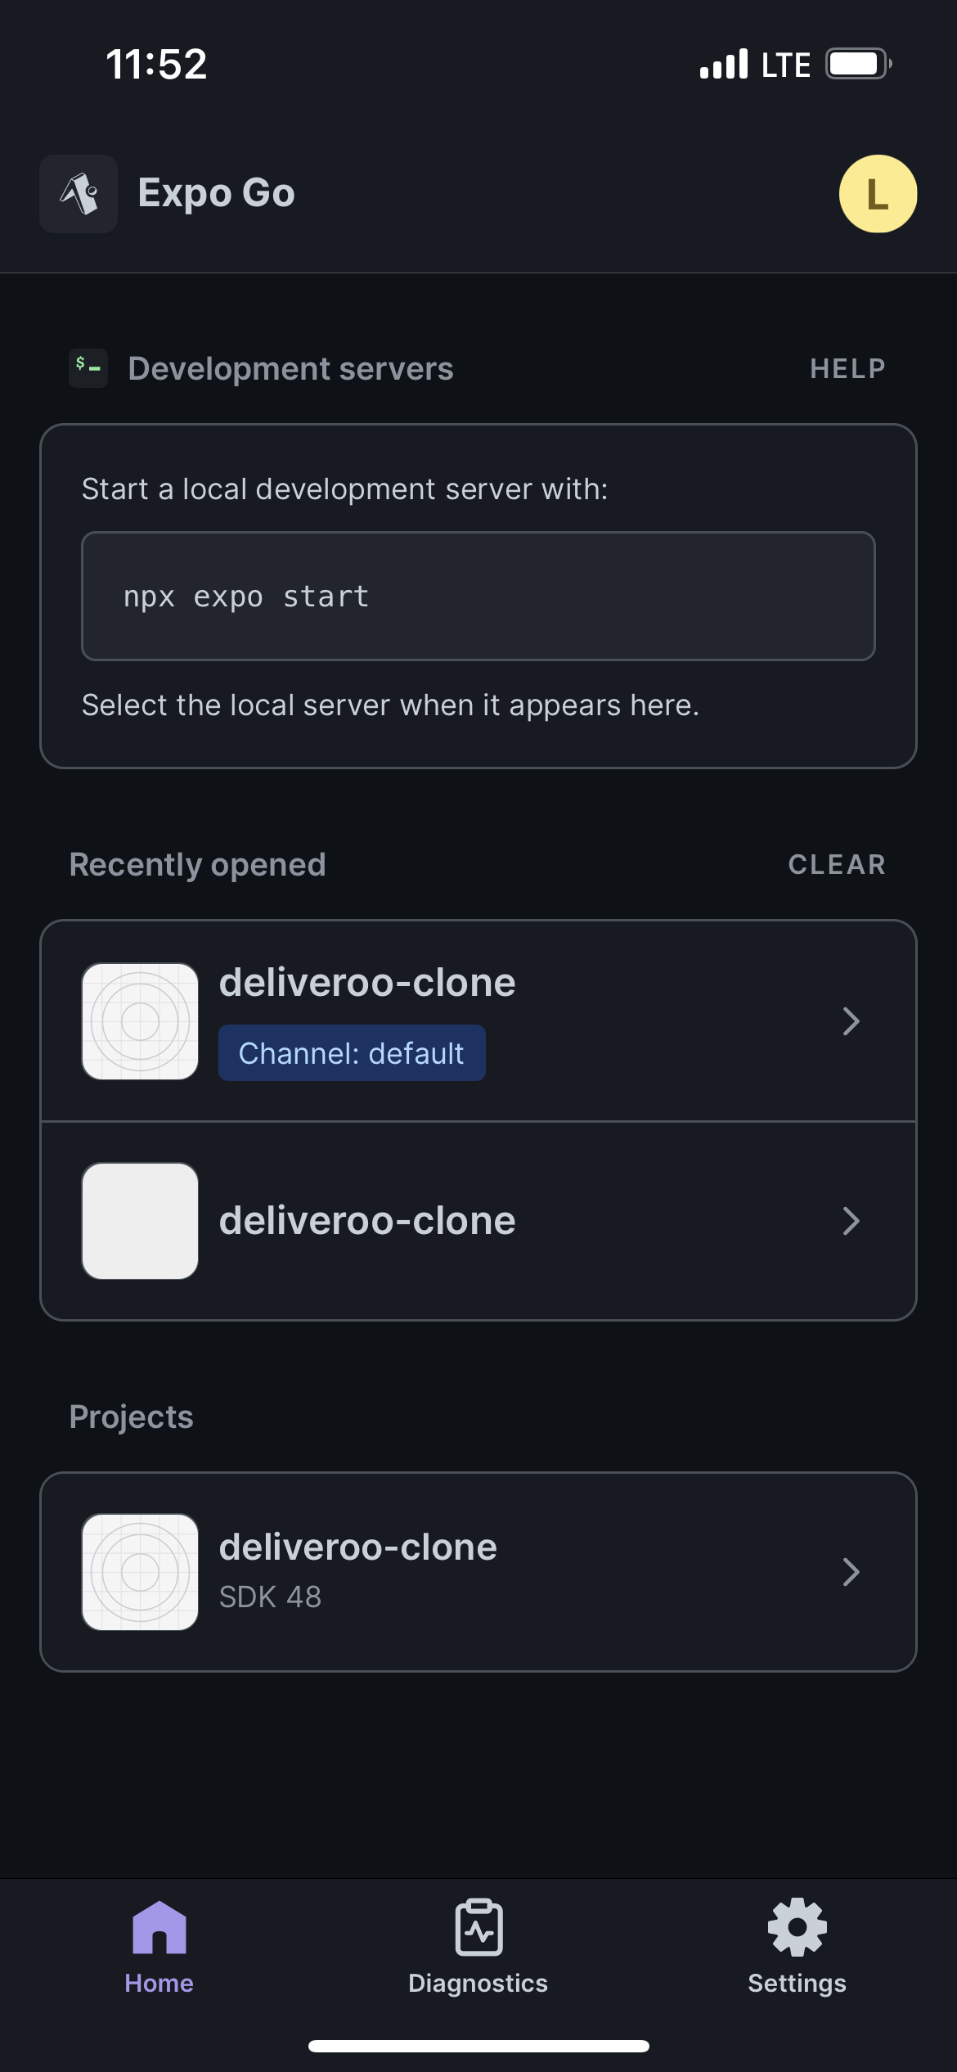Clear the Recently opened list
Screen dimensions: 957x2072
pyautogui.click(x=837, y=864)
